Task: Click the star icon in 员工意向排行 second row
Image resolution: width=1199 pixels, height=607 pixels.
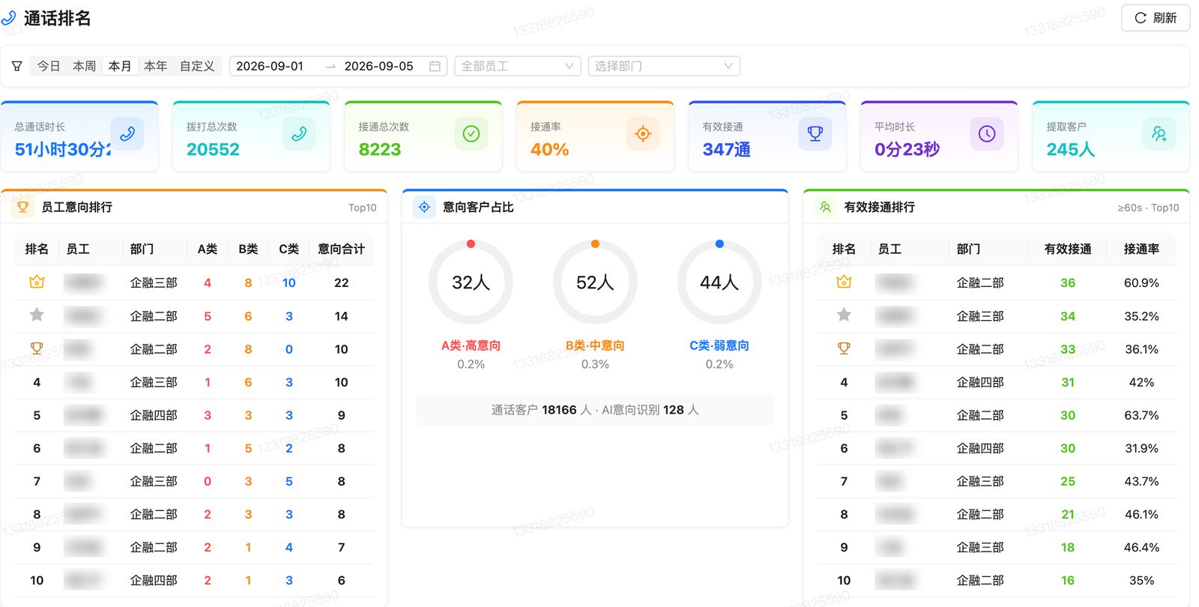Action: point(37,315)
